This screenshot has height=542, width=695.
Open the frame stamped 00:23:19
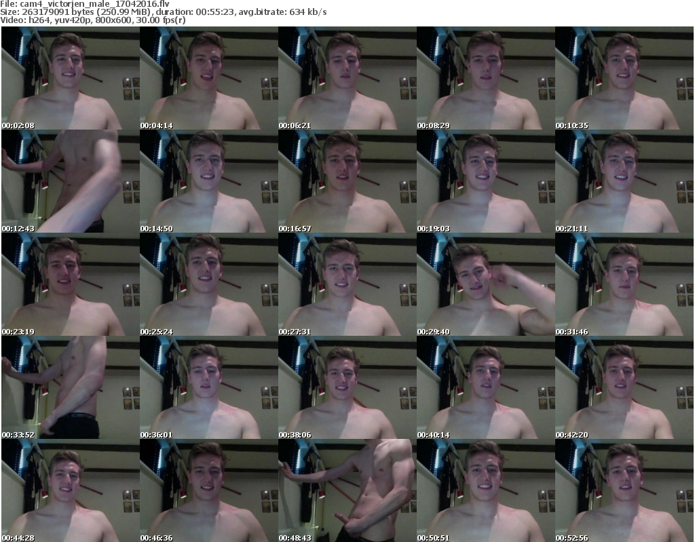[71, 284]
